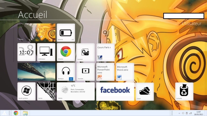Click the battery icon in system tray
207x116 pixels.
[187, 113]
